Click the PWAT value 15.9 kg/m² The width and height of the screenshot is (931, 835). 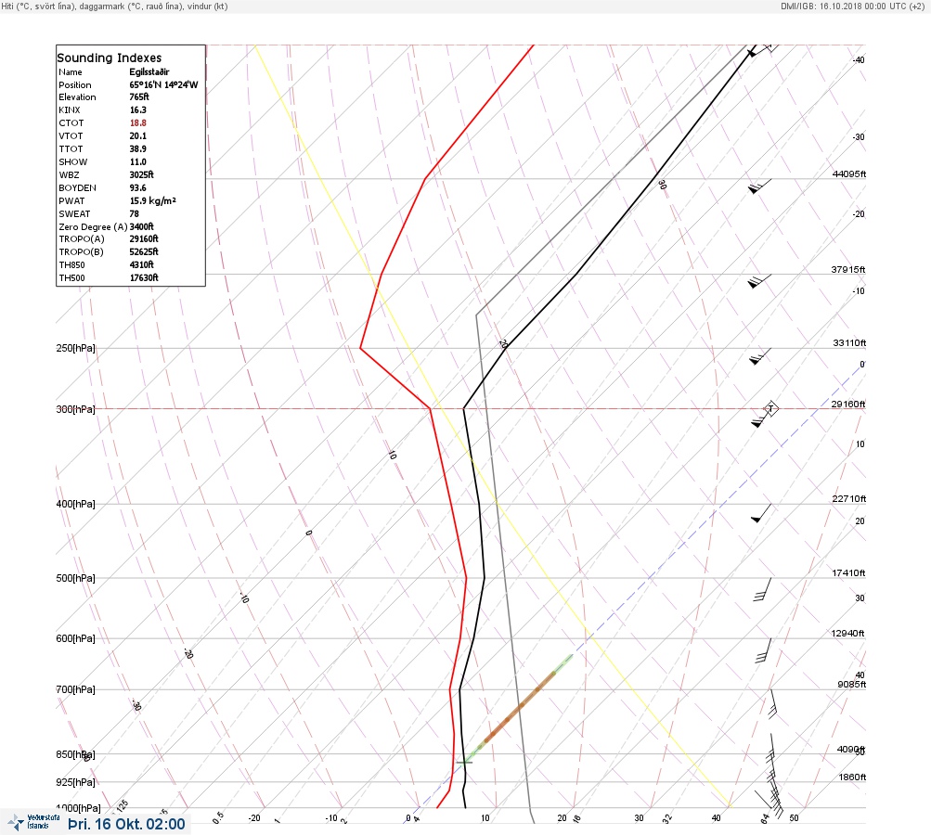tap(152, 200)
